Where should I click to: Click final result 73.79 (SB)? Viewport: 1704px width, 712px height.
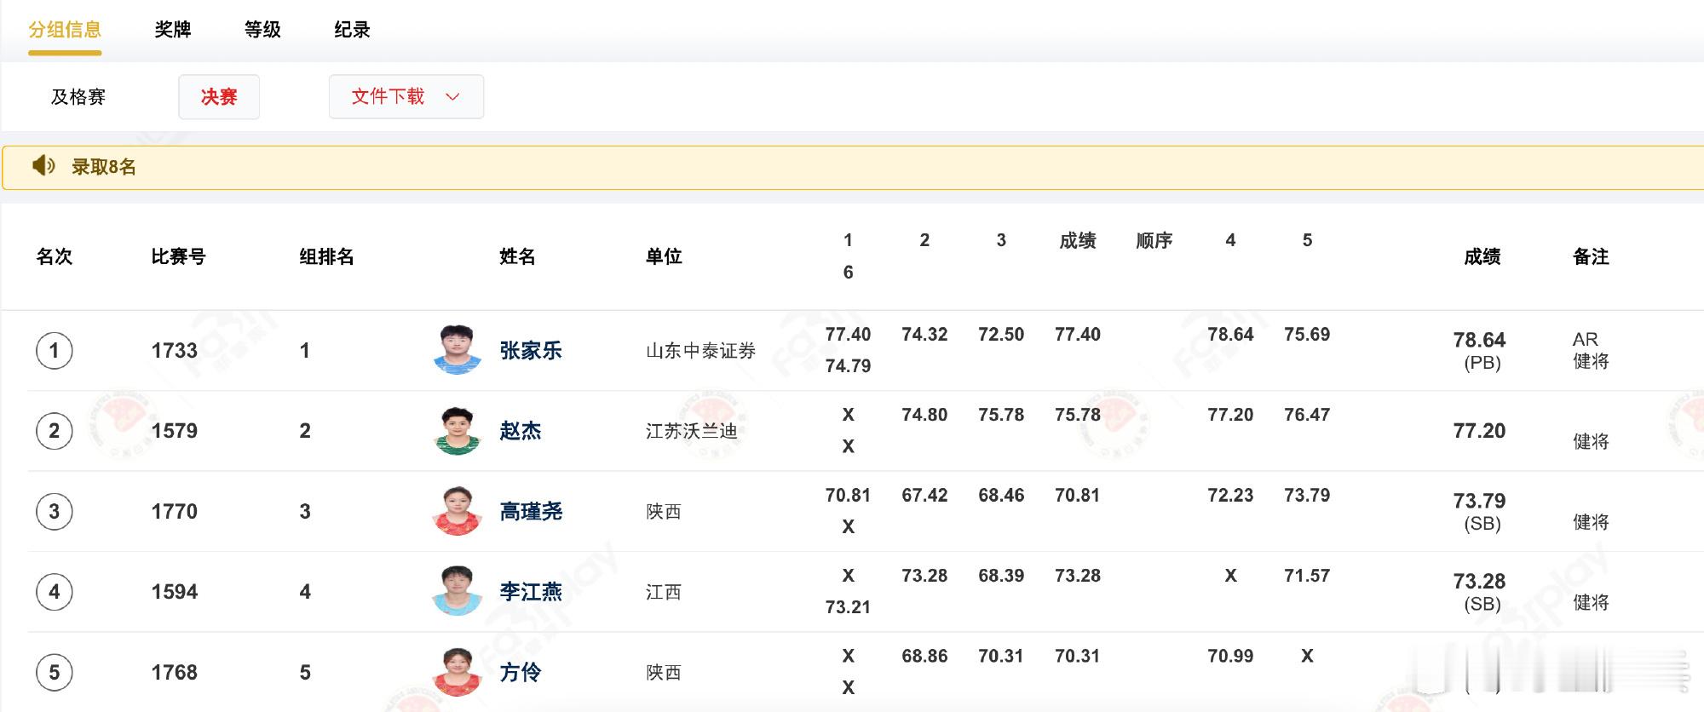click(x=1480, y=512)
